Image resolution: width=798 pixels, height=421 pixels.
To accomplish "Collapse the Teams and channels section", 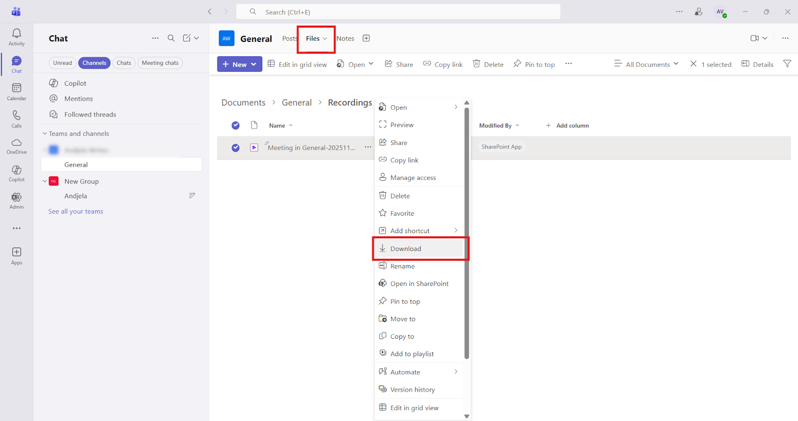I will [45, 134].
